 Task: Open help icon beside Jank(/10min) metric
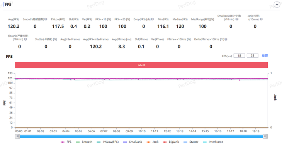coord(261,19)
